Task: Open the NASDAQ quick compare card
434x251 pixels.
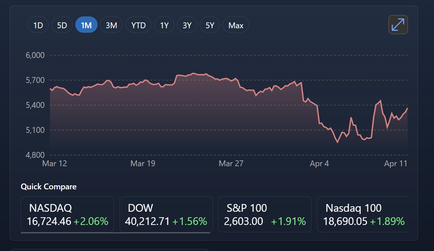Action: tap(67, 214)
